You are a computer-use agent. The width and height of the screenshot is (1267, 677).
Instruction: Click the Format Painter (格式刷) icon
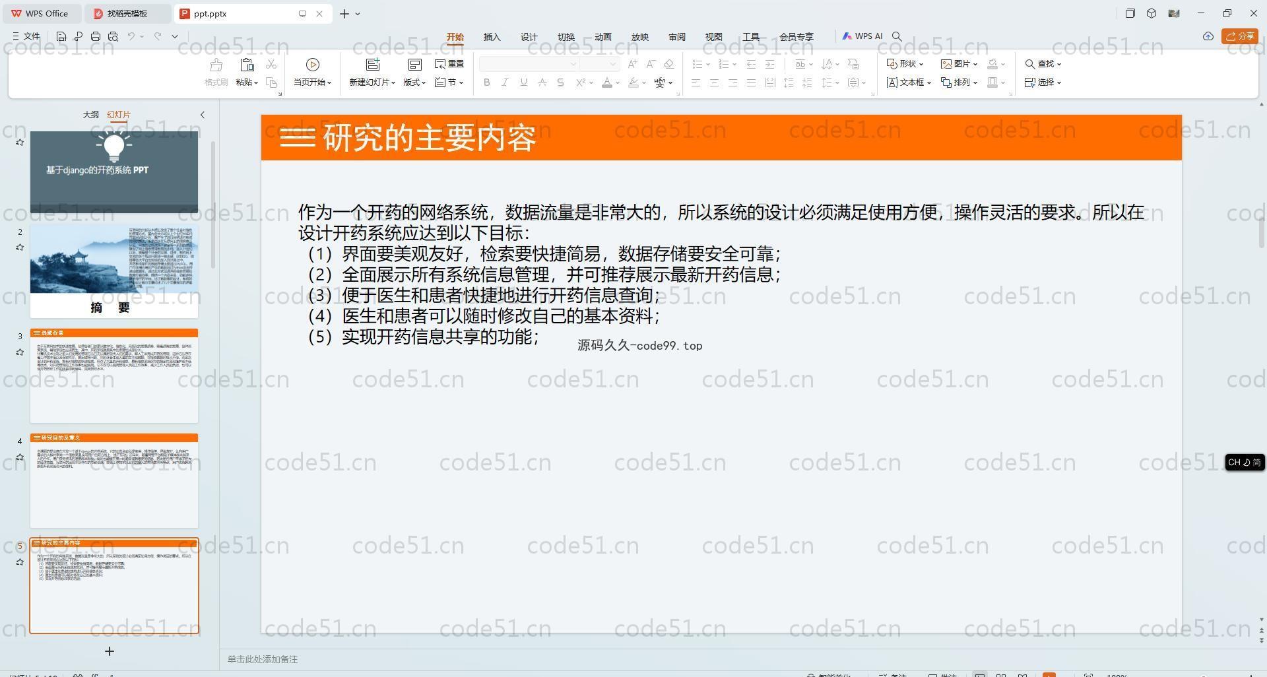(216, 65)
